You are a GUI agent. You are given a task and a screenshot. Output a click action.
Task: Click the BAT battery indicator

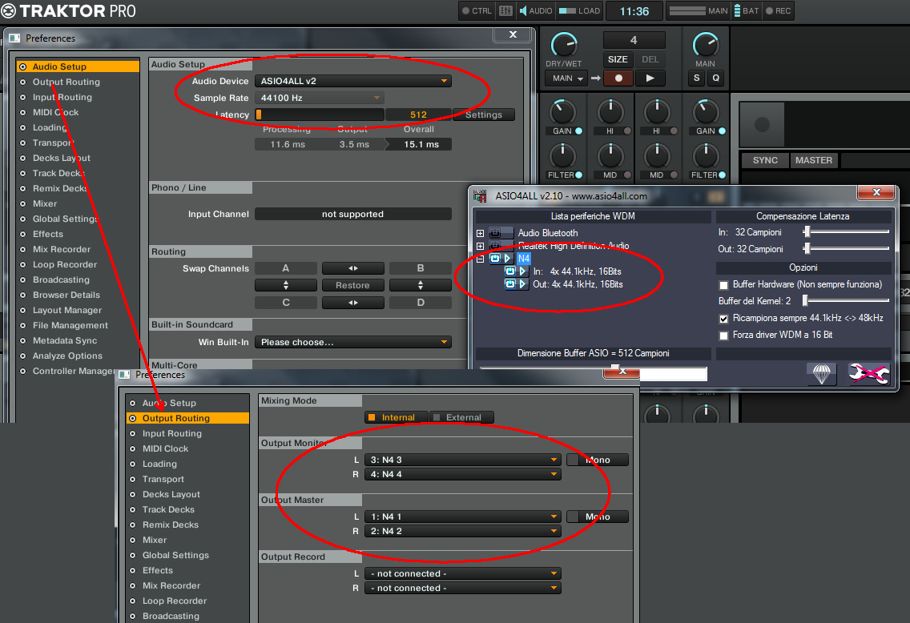747,11
